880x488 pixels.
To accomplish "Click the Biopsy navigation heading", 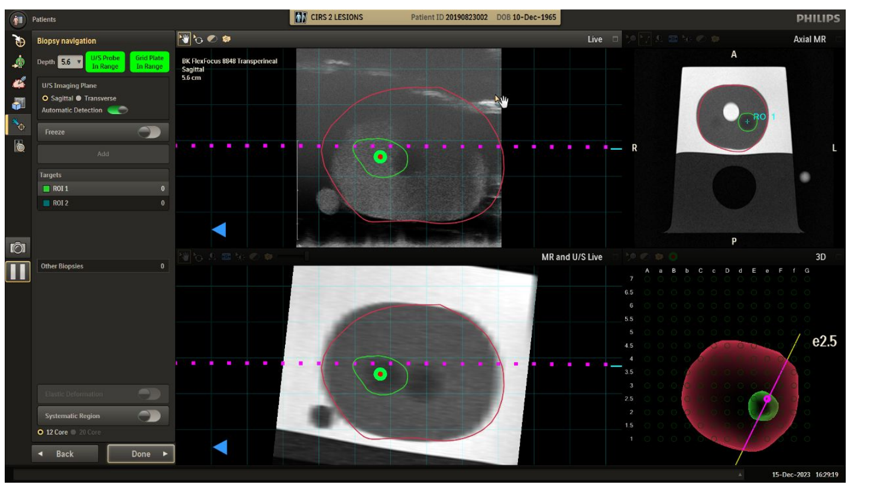I will pos(66,41).
